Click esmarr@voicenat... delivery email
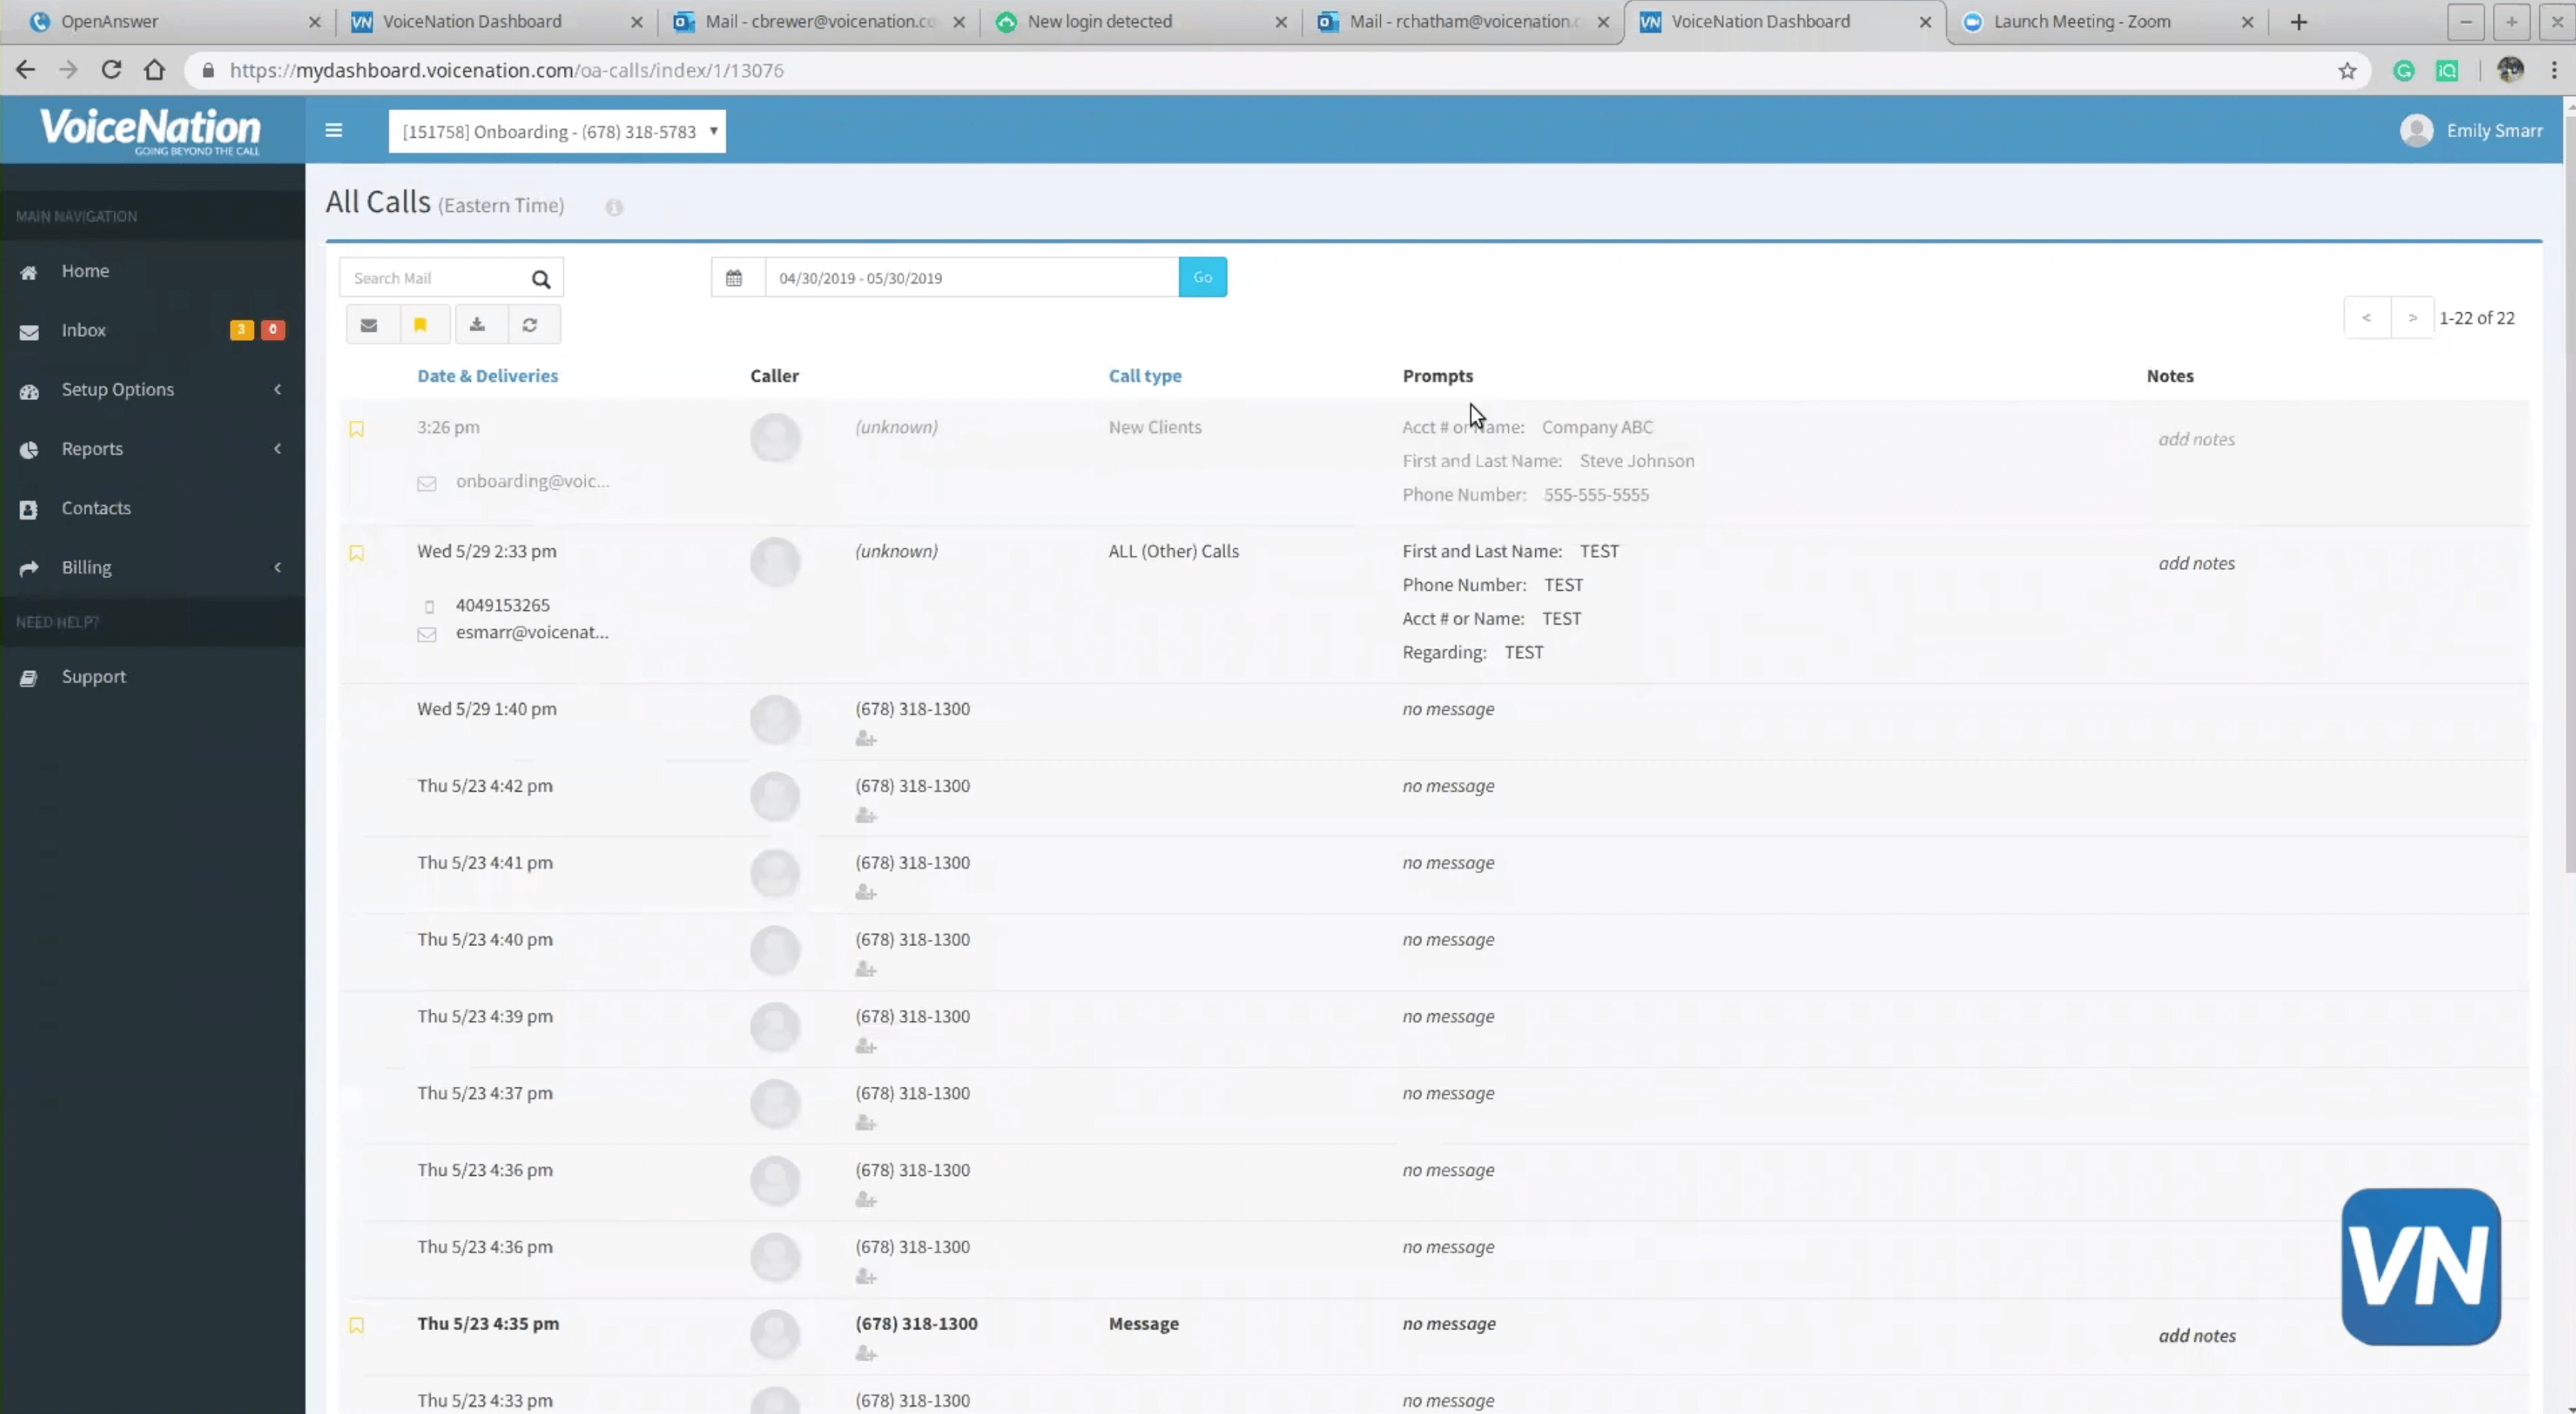This screenshot has height=1414, width=2576. point(532,632)
